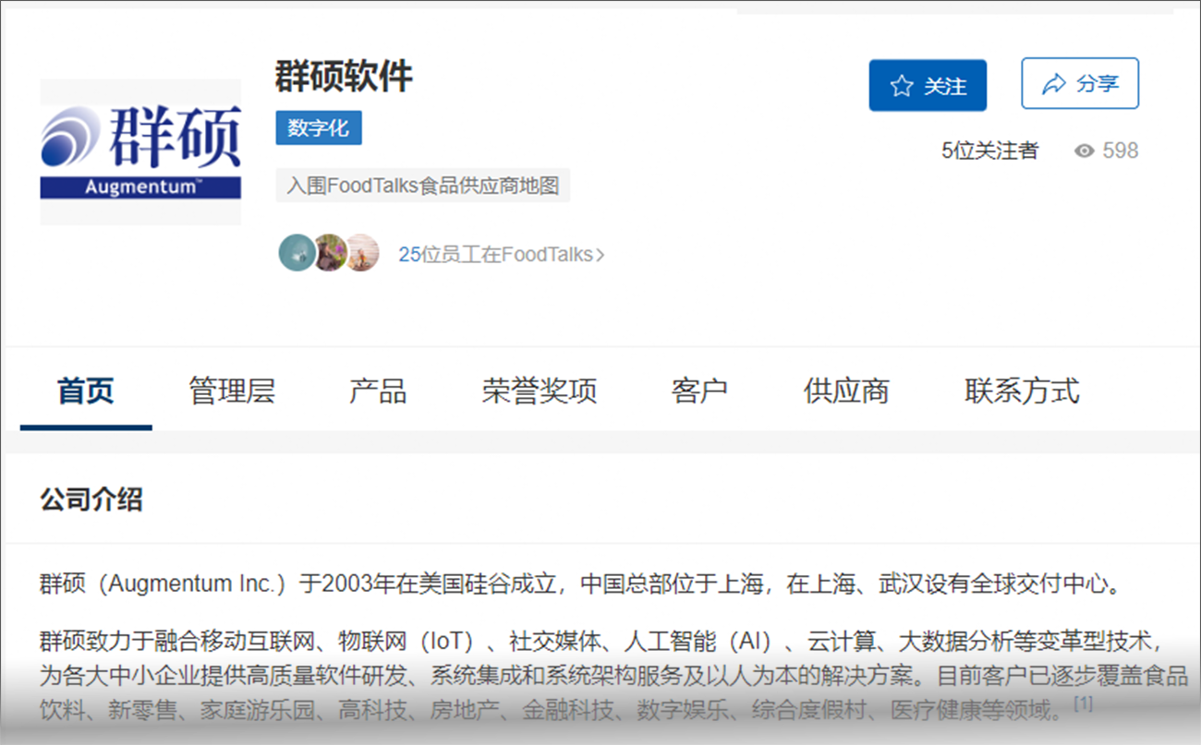
Task: View the 25位员工在FoodTalks employee link
Action: pyautogui.click(x=498, y=253)
